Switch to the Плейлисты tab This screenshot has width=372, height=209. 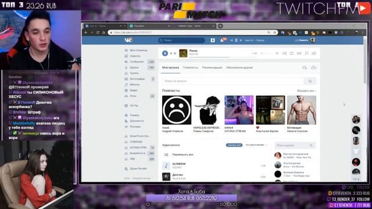[x=190, y=67]
